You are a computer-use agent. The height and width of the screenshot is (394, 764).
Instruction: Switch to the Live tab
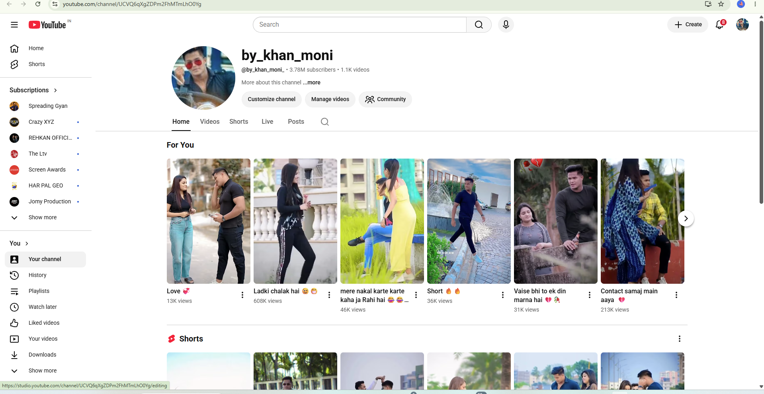(268, 122)
